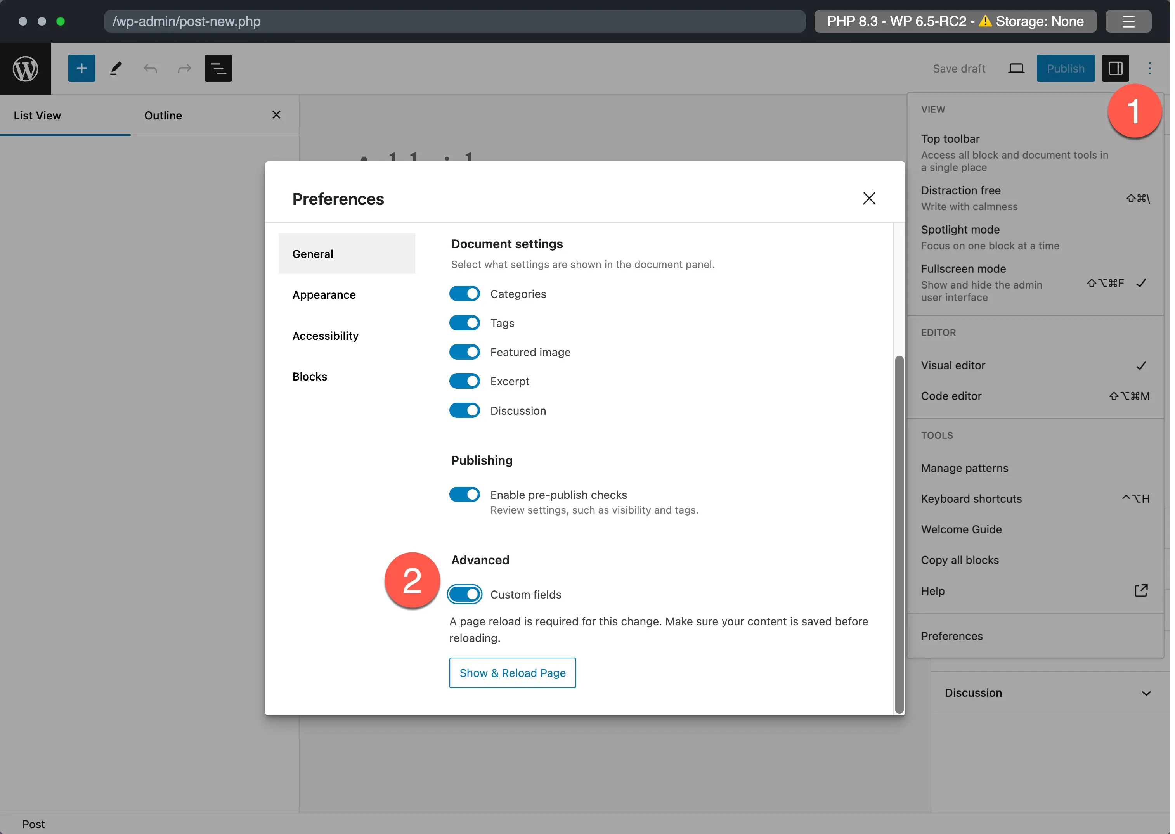This screenshot has height=834, width=1175.
Task: Toggle the Categories document setting
Action: 465,293
